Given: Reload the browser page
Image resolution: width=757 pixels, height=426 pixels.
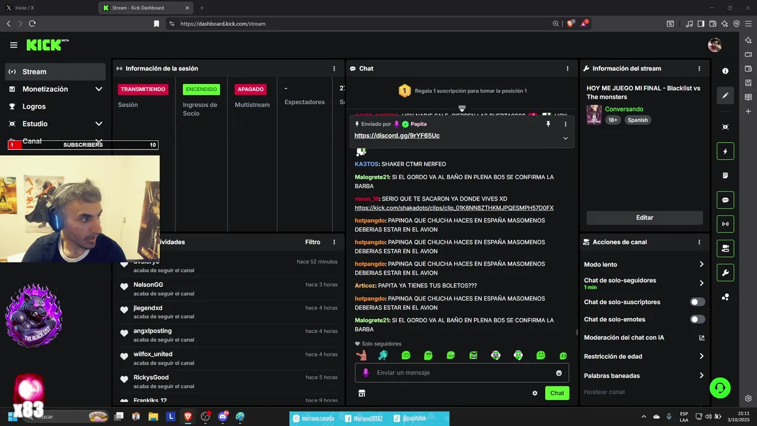Looking at the screenshot, I should 32,24.
